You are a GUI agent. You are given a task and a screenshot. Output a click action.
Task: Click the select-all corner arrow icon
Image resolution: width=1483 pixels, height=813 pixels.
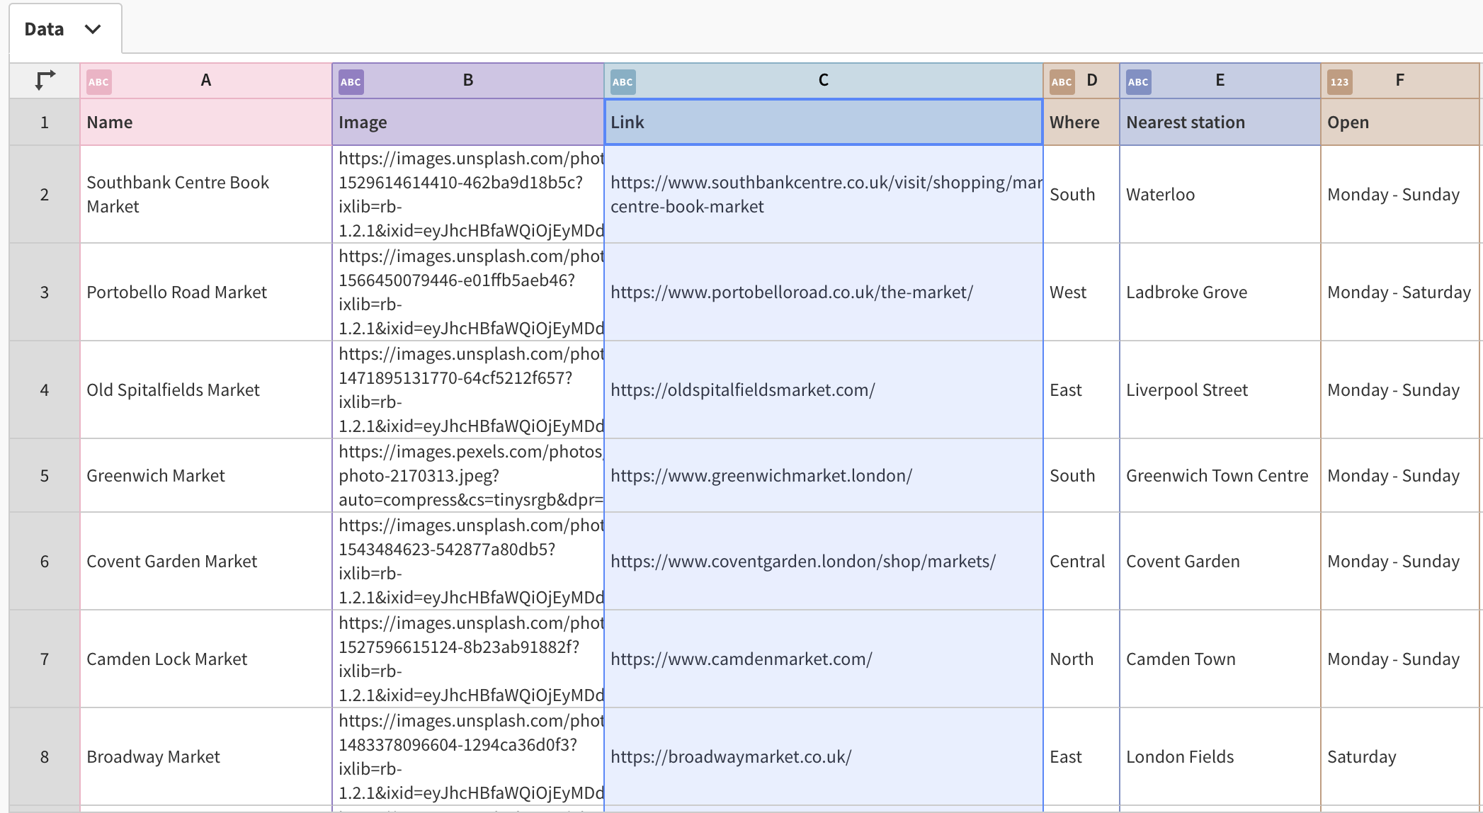pos(45,80)
